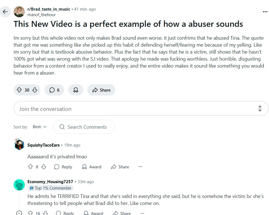This screenshot has height=215, width=269.
Task: Open more options on SquishyTacoEars' comment
Action: pyautogui.click(x=140, y=166)
